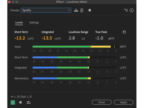Save settings as a preset icon
Viewport: 144px width, 108px height.
coord(76,10)
